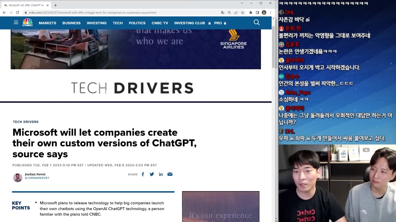
Task: Click the side ad "It's our experience"
Action: (x=221, y=207)
